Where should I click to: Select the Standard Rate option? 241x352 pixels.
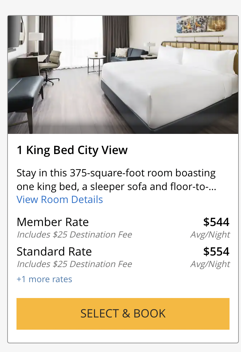(x=54, y=252)
